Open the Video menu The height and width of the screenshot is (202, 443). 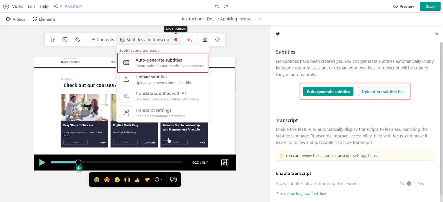pos(17,6)
